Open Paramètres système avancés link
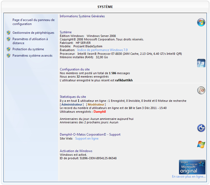This screenshot has height=185, width=210. pyautogui.click(x=32, y=56)
